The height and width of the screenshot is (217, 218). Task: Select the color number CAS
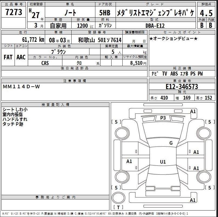point(45,63)
